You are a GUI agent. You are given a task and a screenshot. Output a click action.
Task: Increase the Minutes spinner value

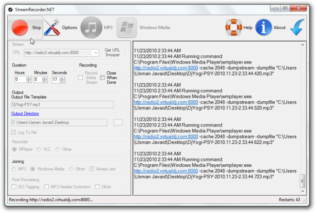(x=45, y=78)
